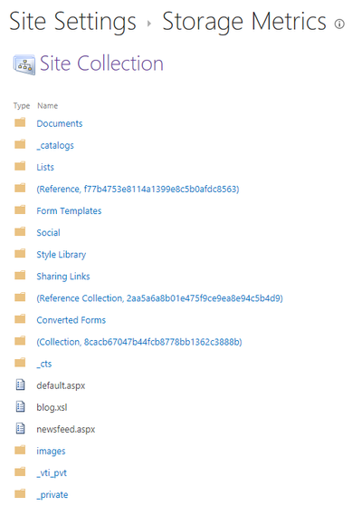This screenshot has height=526, width=362.
Task: Open the Sharing Links folder
Action: [x=63, y=277]
